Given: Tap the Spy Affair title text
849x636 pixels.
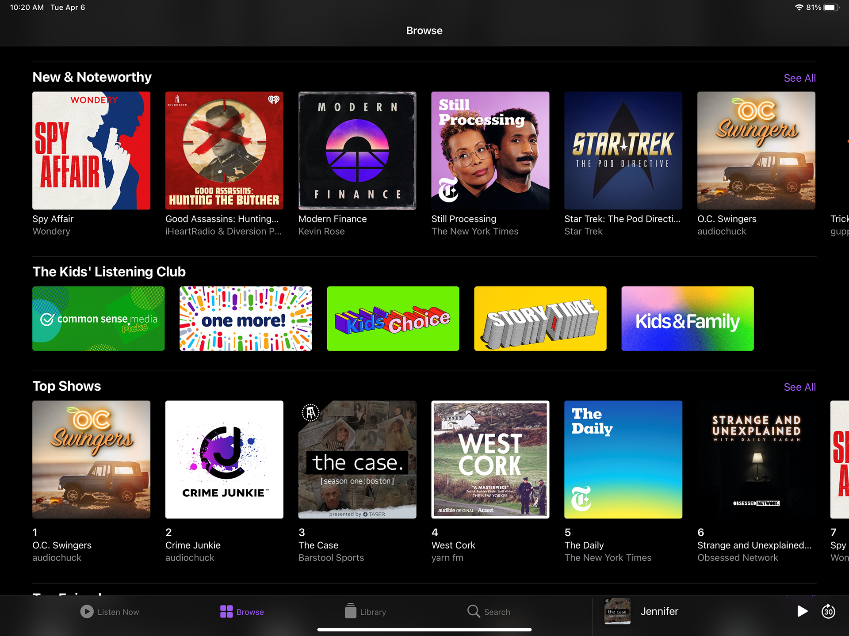Looking at the screenshot, I should 53,219.
